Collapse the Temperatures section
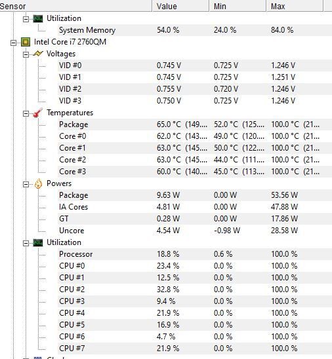 pyautogui.click(x=26, y=113)
